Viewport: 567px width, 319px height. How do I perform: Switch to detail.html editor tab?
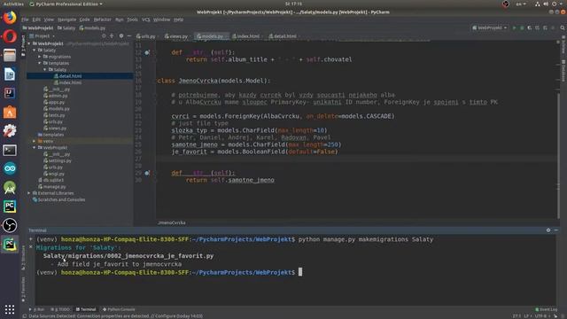tap(283, 36)
